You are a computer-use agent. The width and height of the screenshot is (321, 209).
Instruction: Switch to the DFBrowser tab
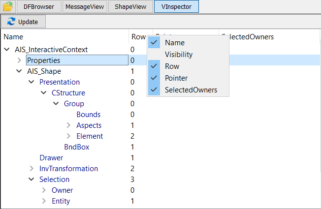pyautogui.click(x=39, y=6)
